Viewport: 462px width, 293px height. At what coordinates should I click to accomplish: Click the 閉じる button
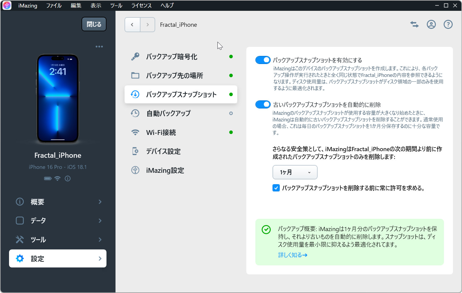(94, 24)
